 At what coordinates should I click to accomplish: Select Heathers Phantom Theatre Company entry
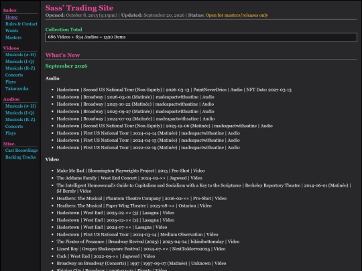[x=141, y=199]
